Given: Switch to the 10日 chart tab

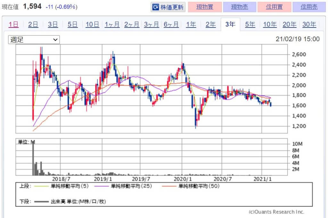Looking at the screenshot, I should 92,24.
